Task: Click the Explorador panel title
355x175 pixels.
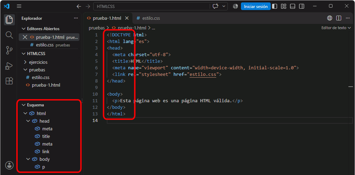Action: (32, 18)
